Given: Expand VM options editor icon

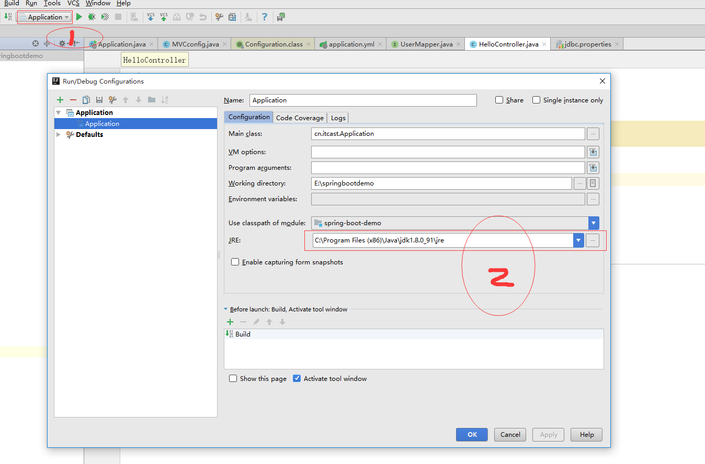Looking at the screenshot, I should pos(593,152).
